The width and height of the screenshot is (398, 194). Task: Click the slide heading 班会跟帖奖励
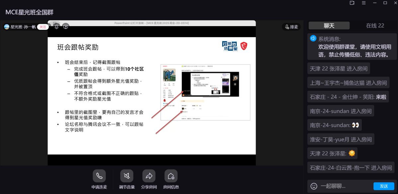78,47
